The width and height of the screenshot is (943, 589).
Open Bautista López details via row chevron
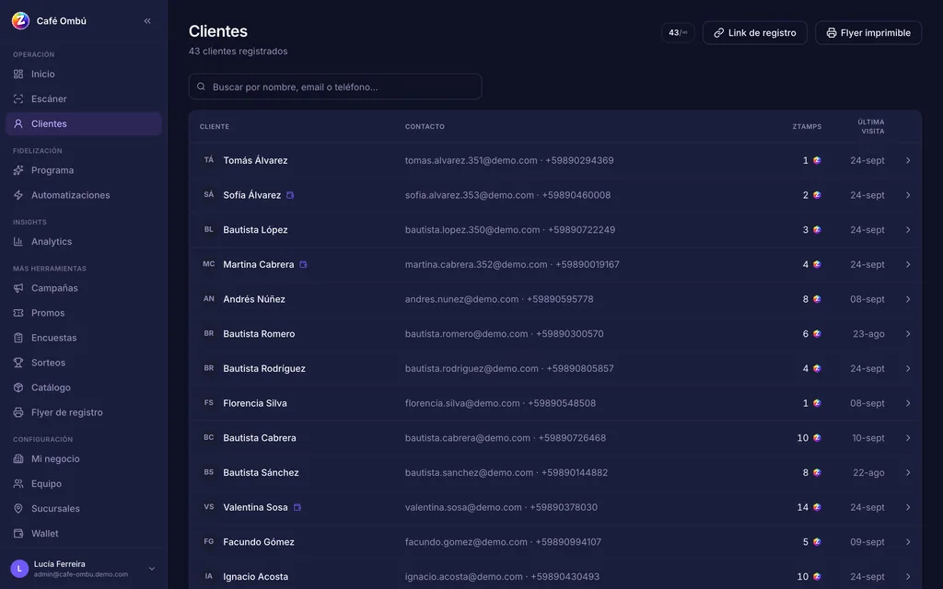[908, 229]
